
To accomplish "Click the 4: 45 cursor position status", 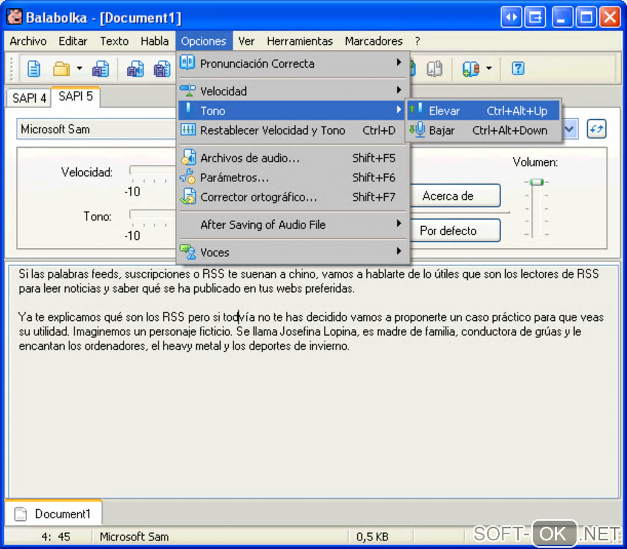I will [x=56, y=536].
